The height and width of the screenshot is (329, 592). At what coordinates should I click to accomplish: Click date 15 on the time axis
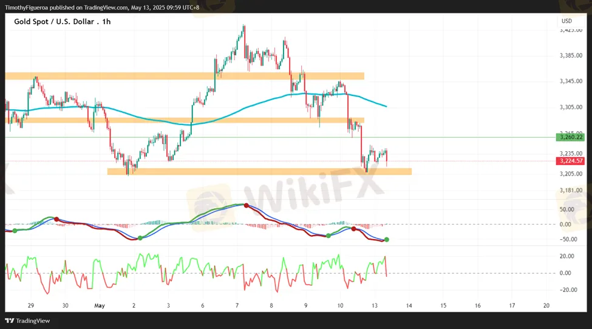(x=443, y=305)
